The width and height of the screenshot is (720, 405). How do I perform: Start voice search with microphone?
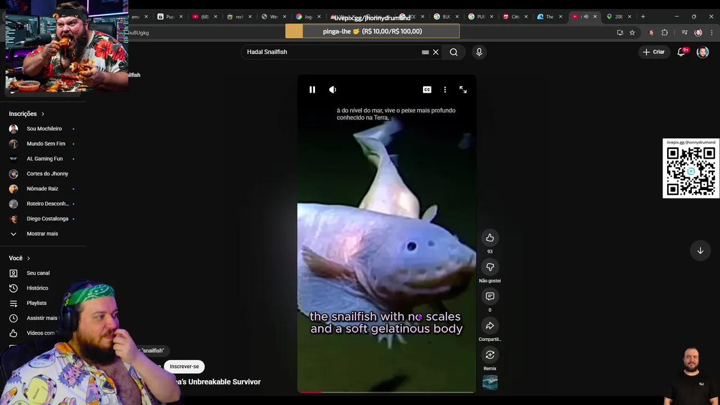[x=479, y=52]
